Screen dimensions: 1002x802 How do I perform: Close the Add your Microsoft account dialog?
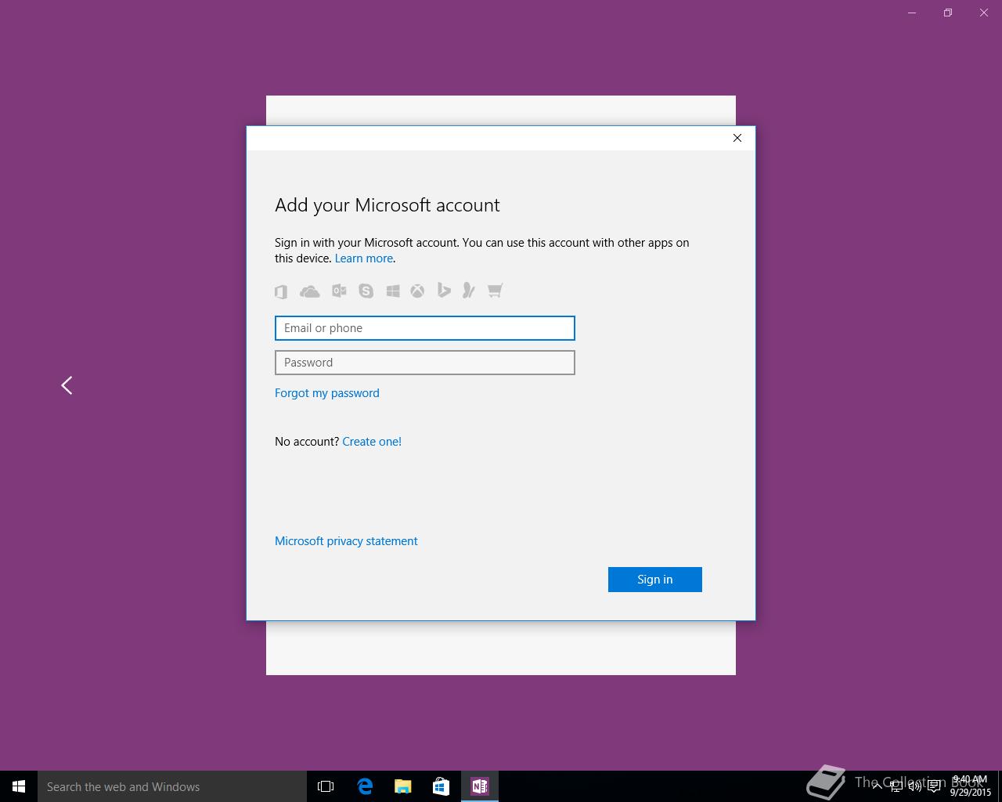tap(737, 138)
